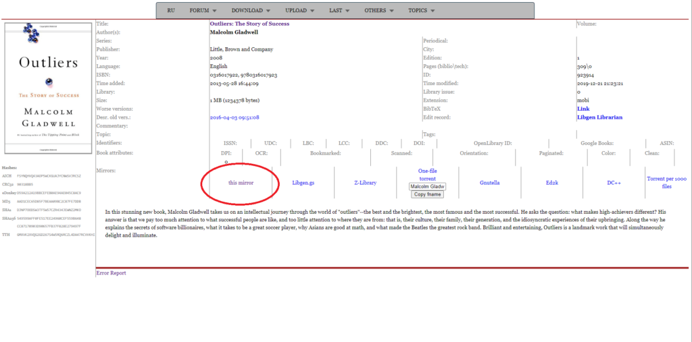Open the Malcolm Gladwell author link
This screenshot has height=342, width=692.
pyautogui.click(x=234, y=32)
